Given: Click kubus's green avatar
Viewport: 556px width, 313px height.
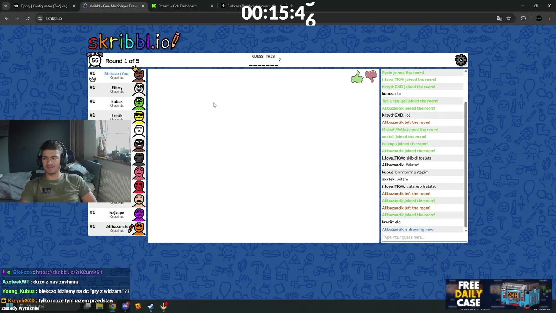Looking at the screenshot, I should click(139, 103).
